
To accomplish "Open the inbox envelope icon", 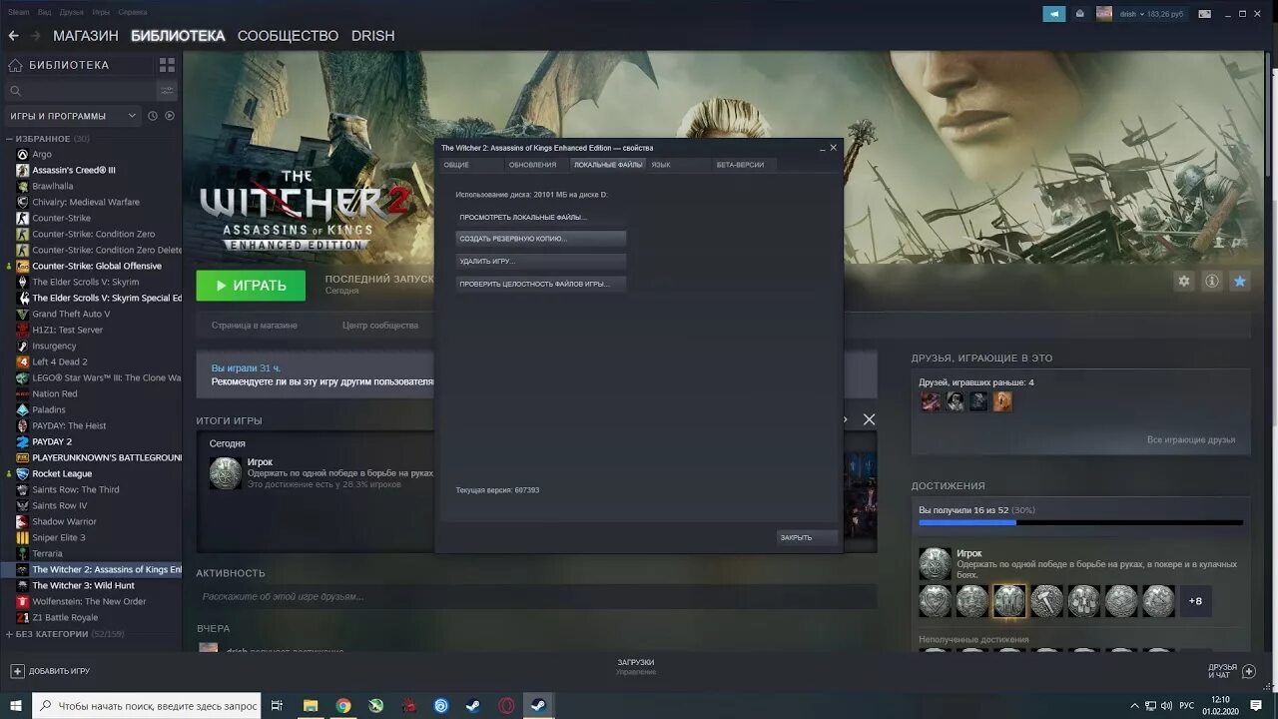I will tap(1080, 14).
